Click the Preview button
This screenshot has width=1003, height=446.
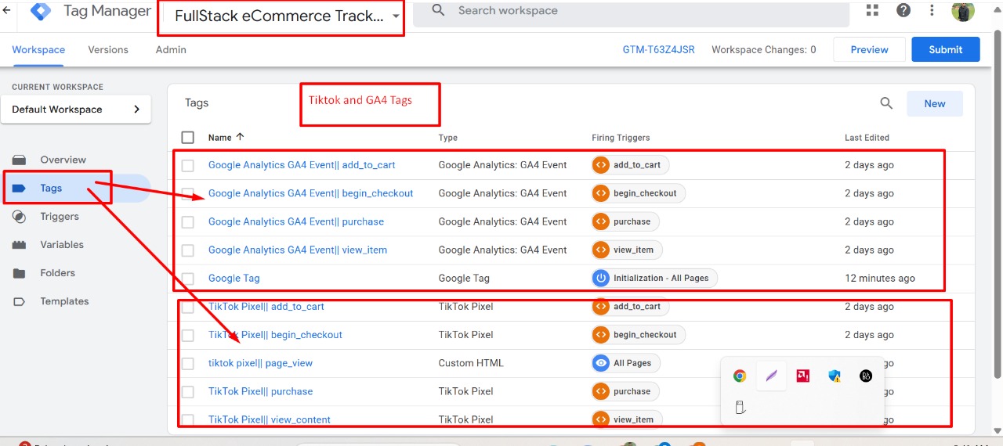tap(869, 49)
